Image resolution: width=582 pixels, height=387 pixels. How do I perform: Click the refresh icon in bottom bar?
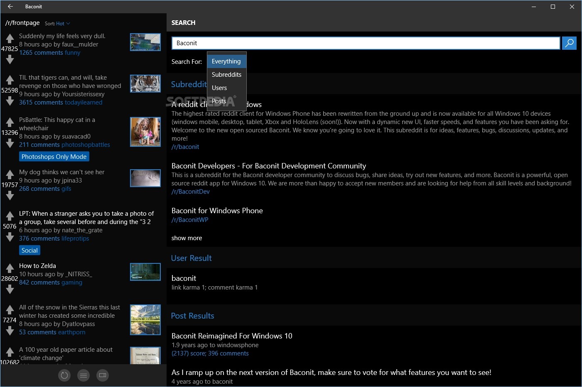pyautogui.click(x=64, y=375)
